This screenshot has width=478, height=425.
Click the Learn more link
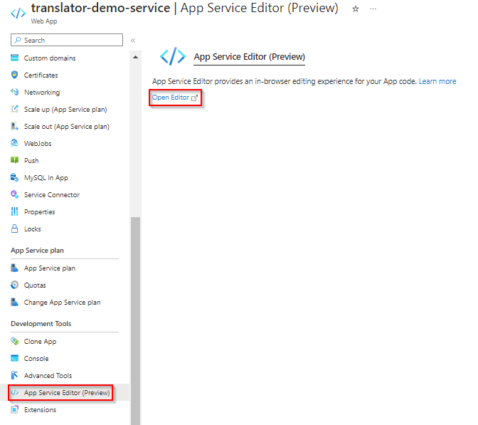(x=437, y=81)
